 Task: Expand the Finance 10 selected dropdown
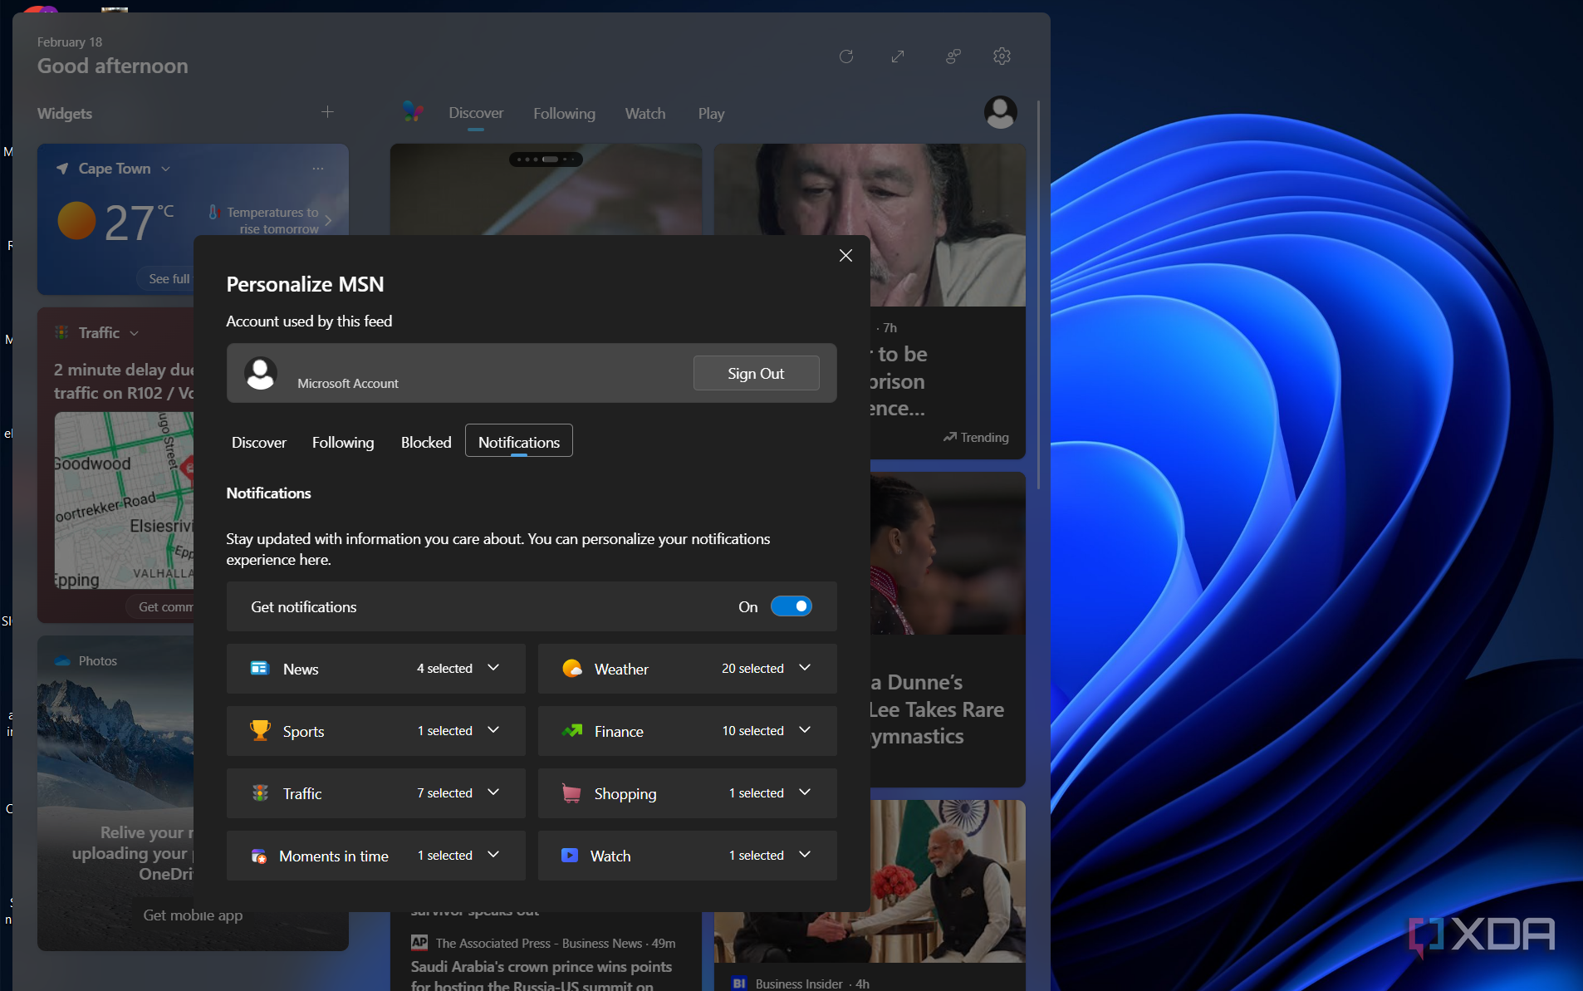[805, 730]
